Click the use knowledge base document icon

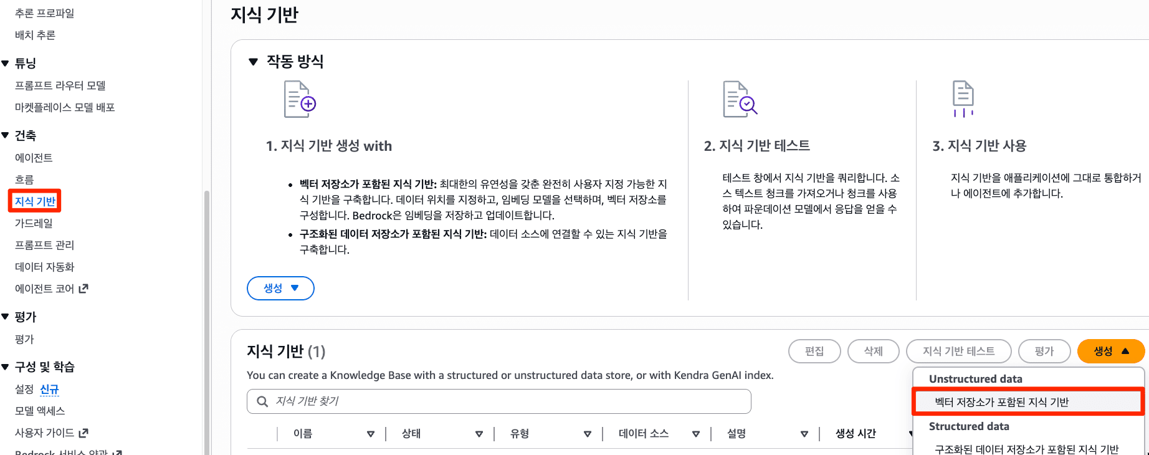click(963, 98)
